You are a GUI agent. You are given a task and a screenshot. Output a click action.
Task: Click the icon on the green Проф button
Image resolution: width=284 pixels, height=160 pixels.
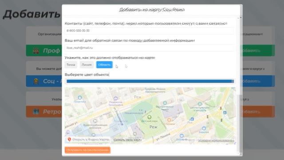click(36, 51)
